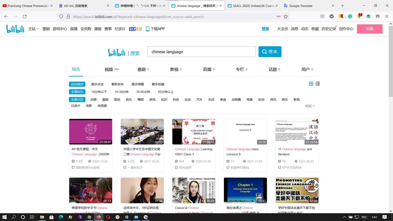Filter category to 纪录片
The width and height of the screenshot is (393, 221).
(76, 106)
